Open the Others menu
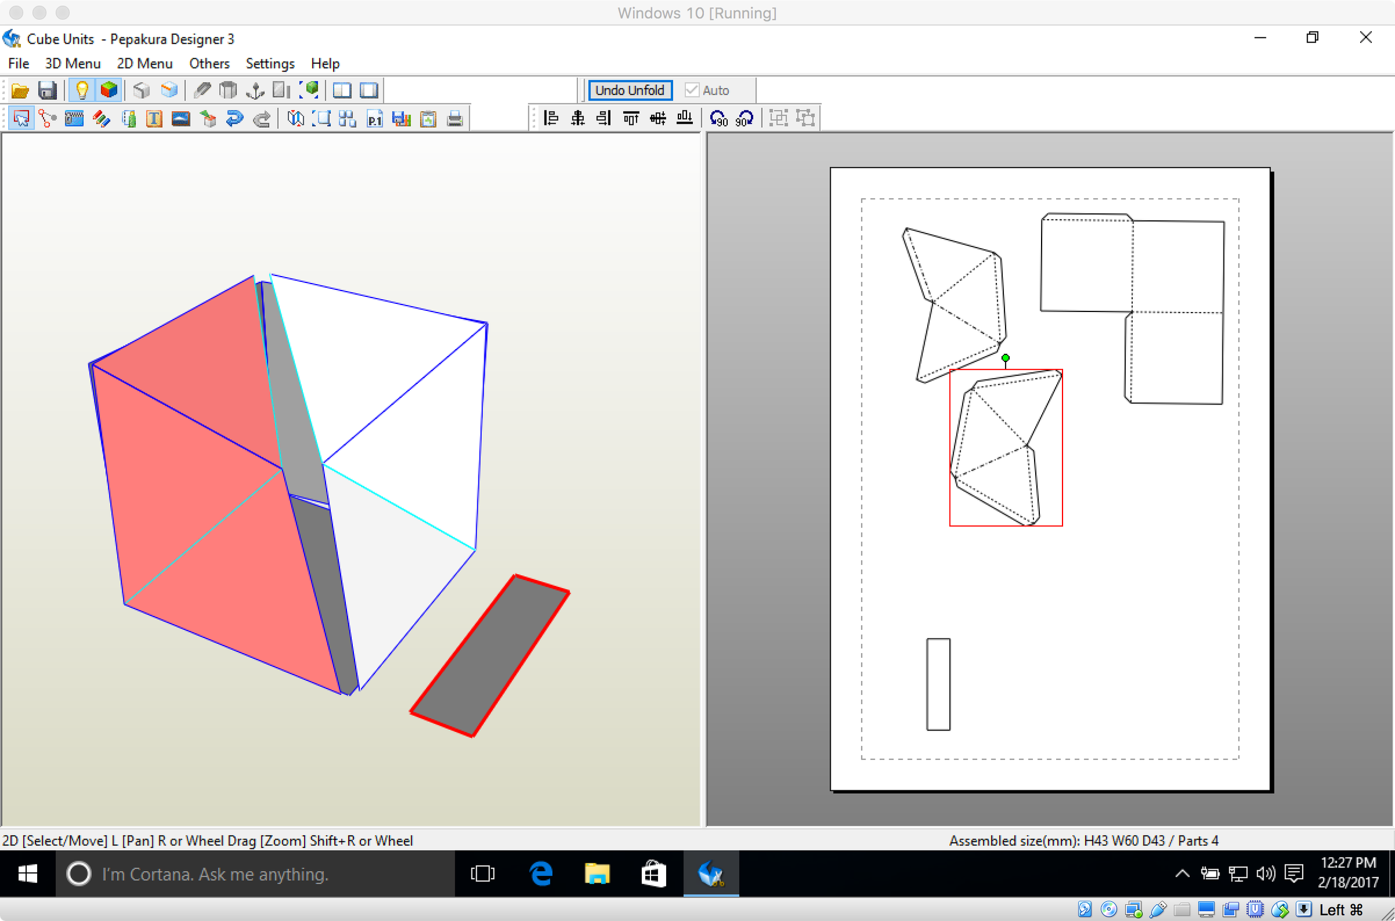Viewport: 1395px width, 921px height. [x=209, y=63]
